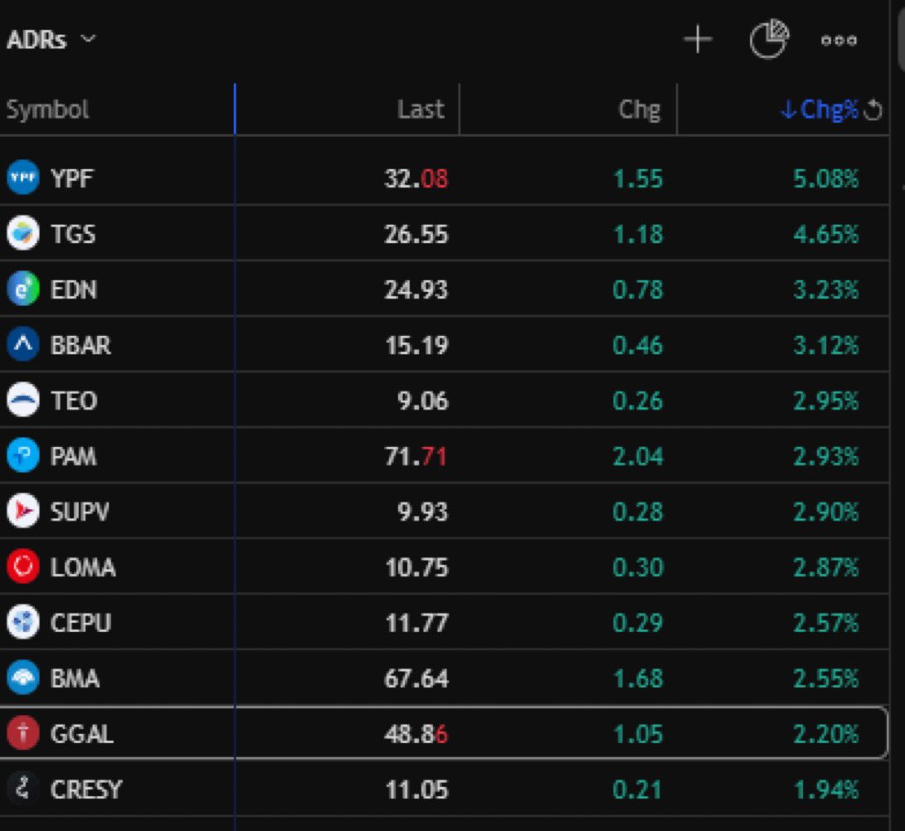Image resolution: width=905 pixels, height=831 pixels.
Task: Click the LOMA logo icon
Action: [23, 566]
